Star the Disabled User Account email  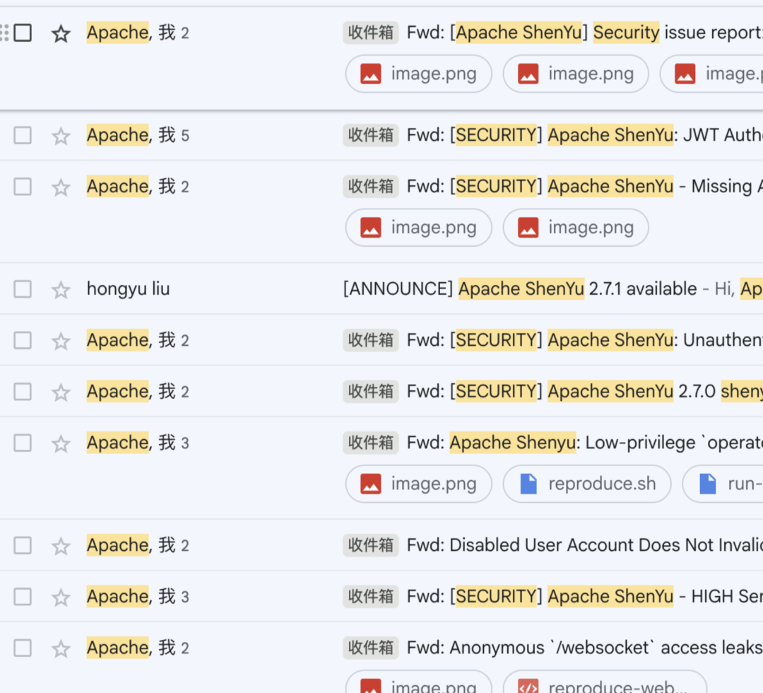(x=61, y=546)
